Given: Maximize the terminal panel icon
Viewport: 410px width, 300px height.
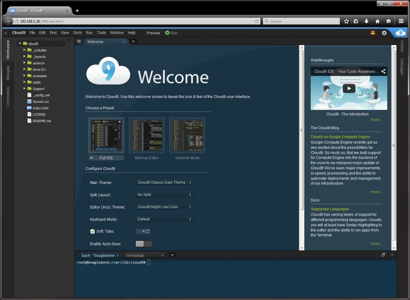Looking at the screenshot, I should pos(383,255).
